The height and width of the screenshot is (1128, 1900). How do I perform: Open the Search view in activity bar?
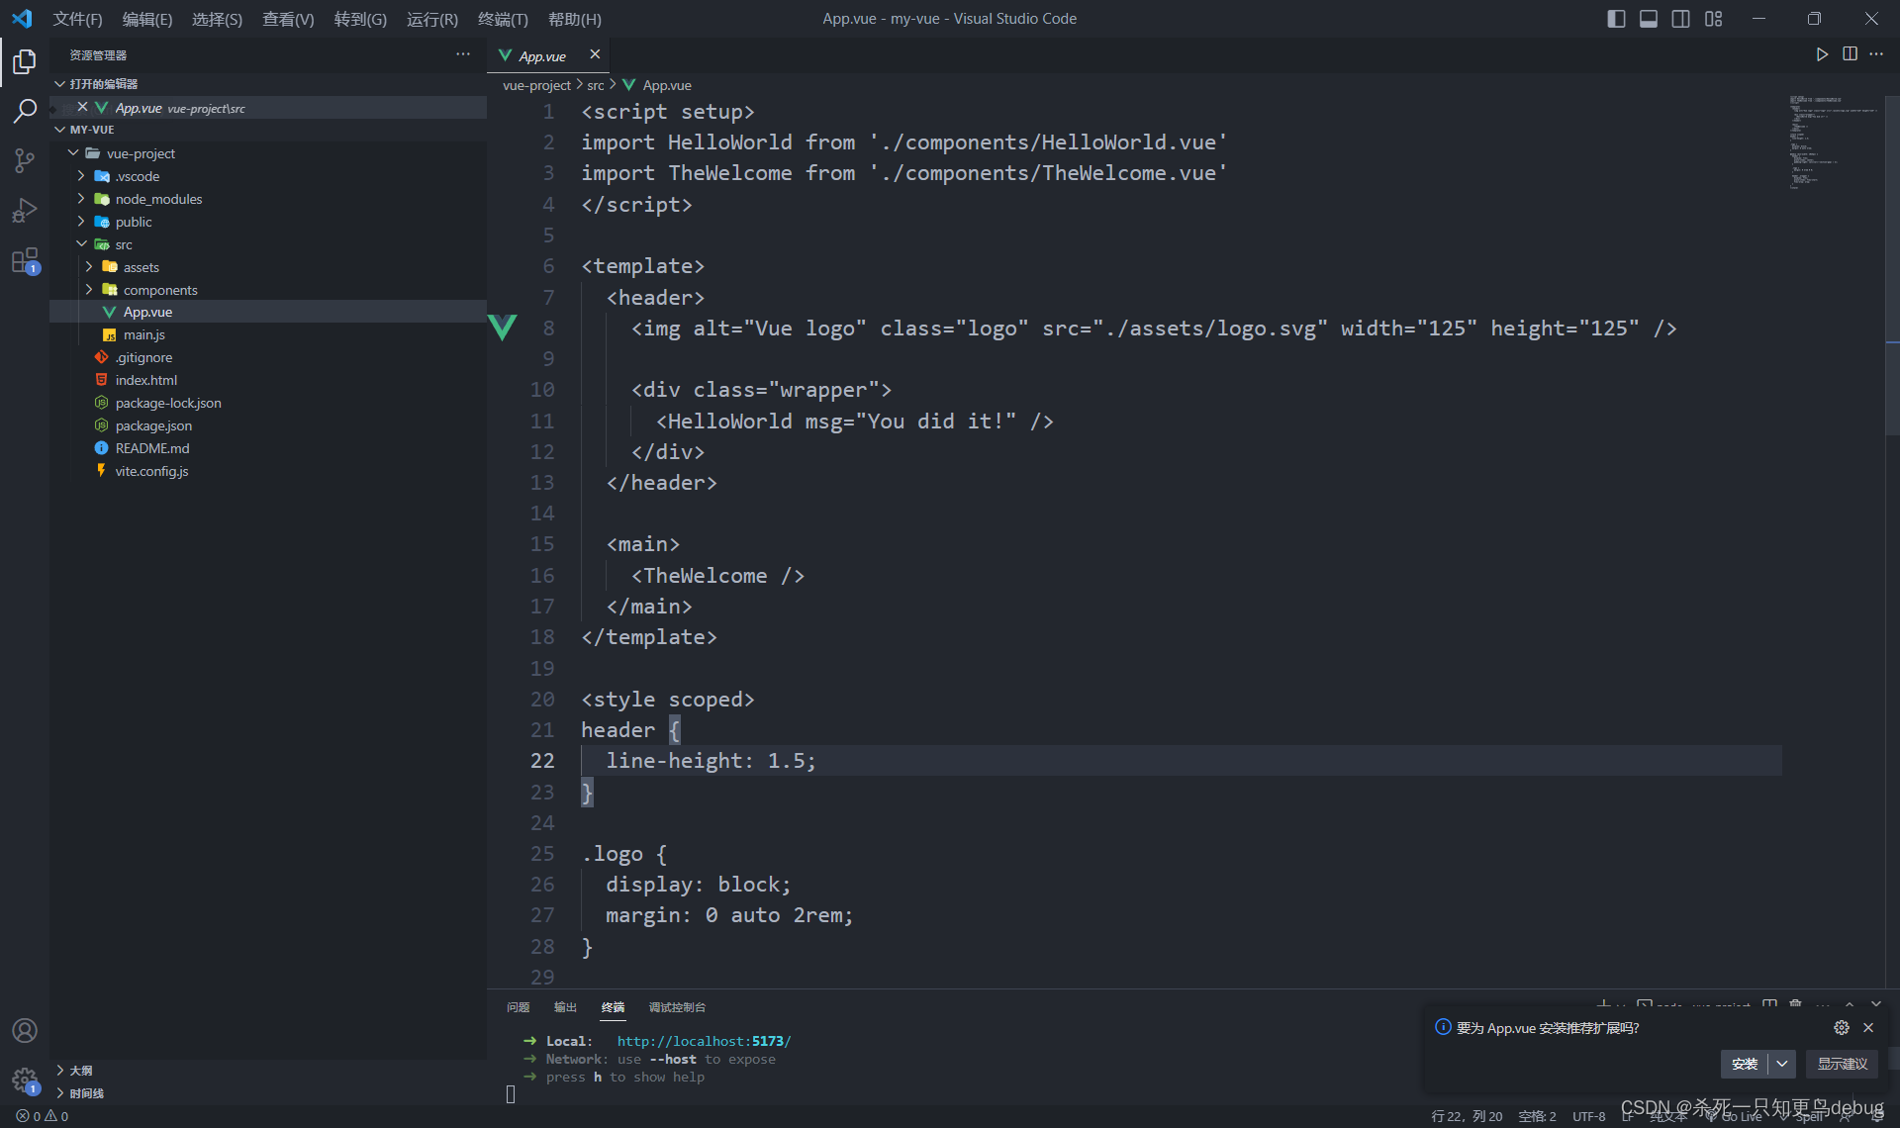[x=24, y=111]
